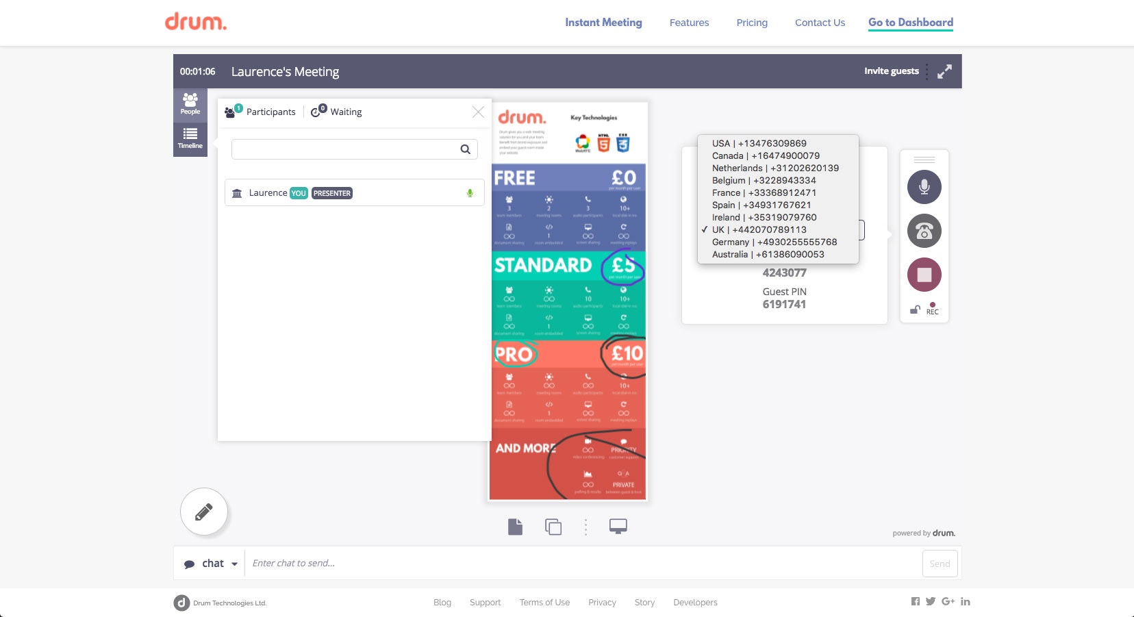
Task: Click the drum logo in header
Action: pyautogui.click(x=196, y=21)
